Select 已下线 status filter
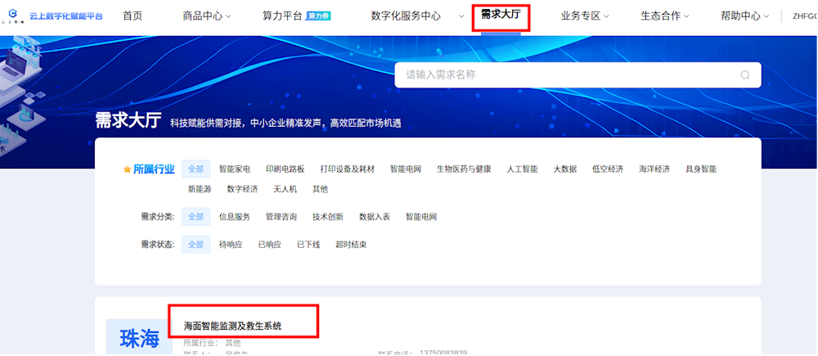This screenshot has width=818, height=356. click(308, 245)
